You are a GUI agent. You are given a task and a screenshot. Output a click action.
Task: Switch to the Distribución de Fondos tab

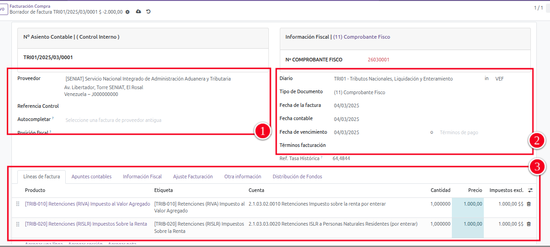tap(297, 176)
